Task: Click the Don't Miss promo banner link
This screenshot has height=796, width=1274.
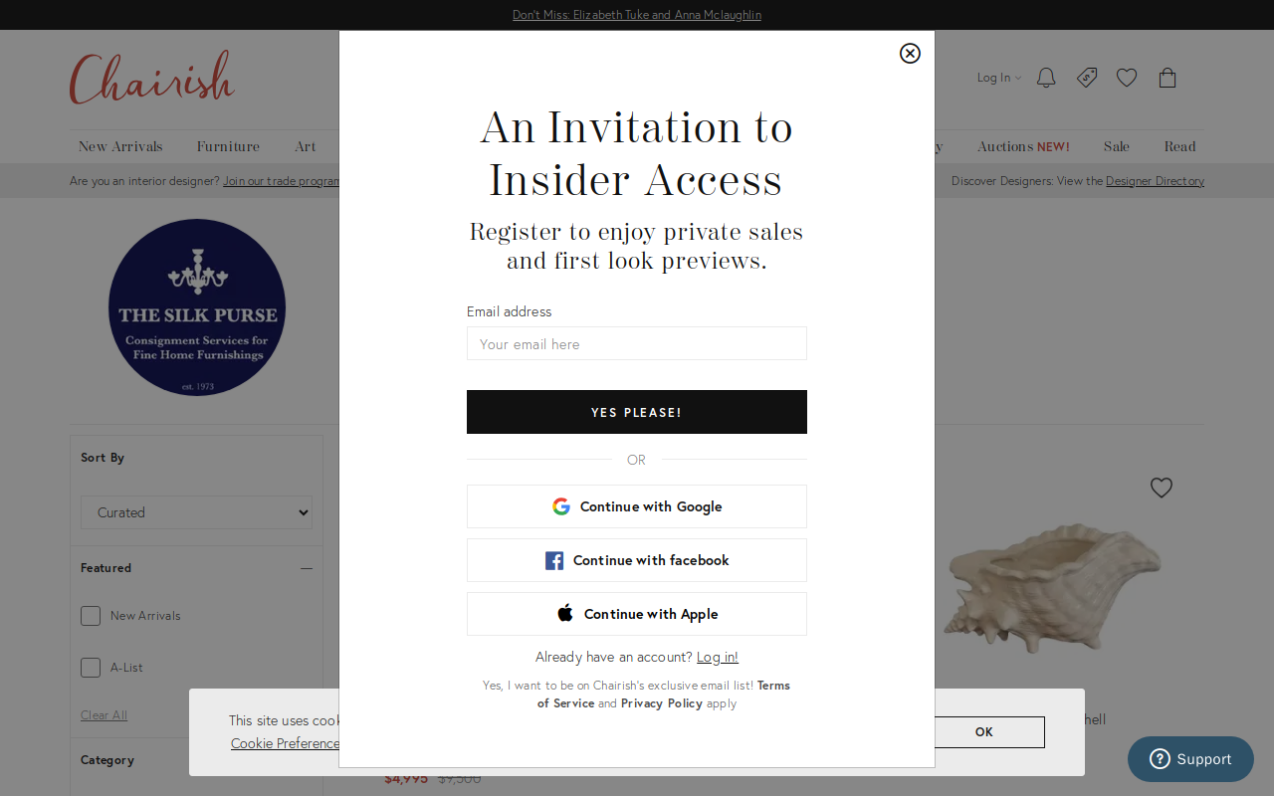Action: 637,15
